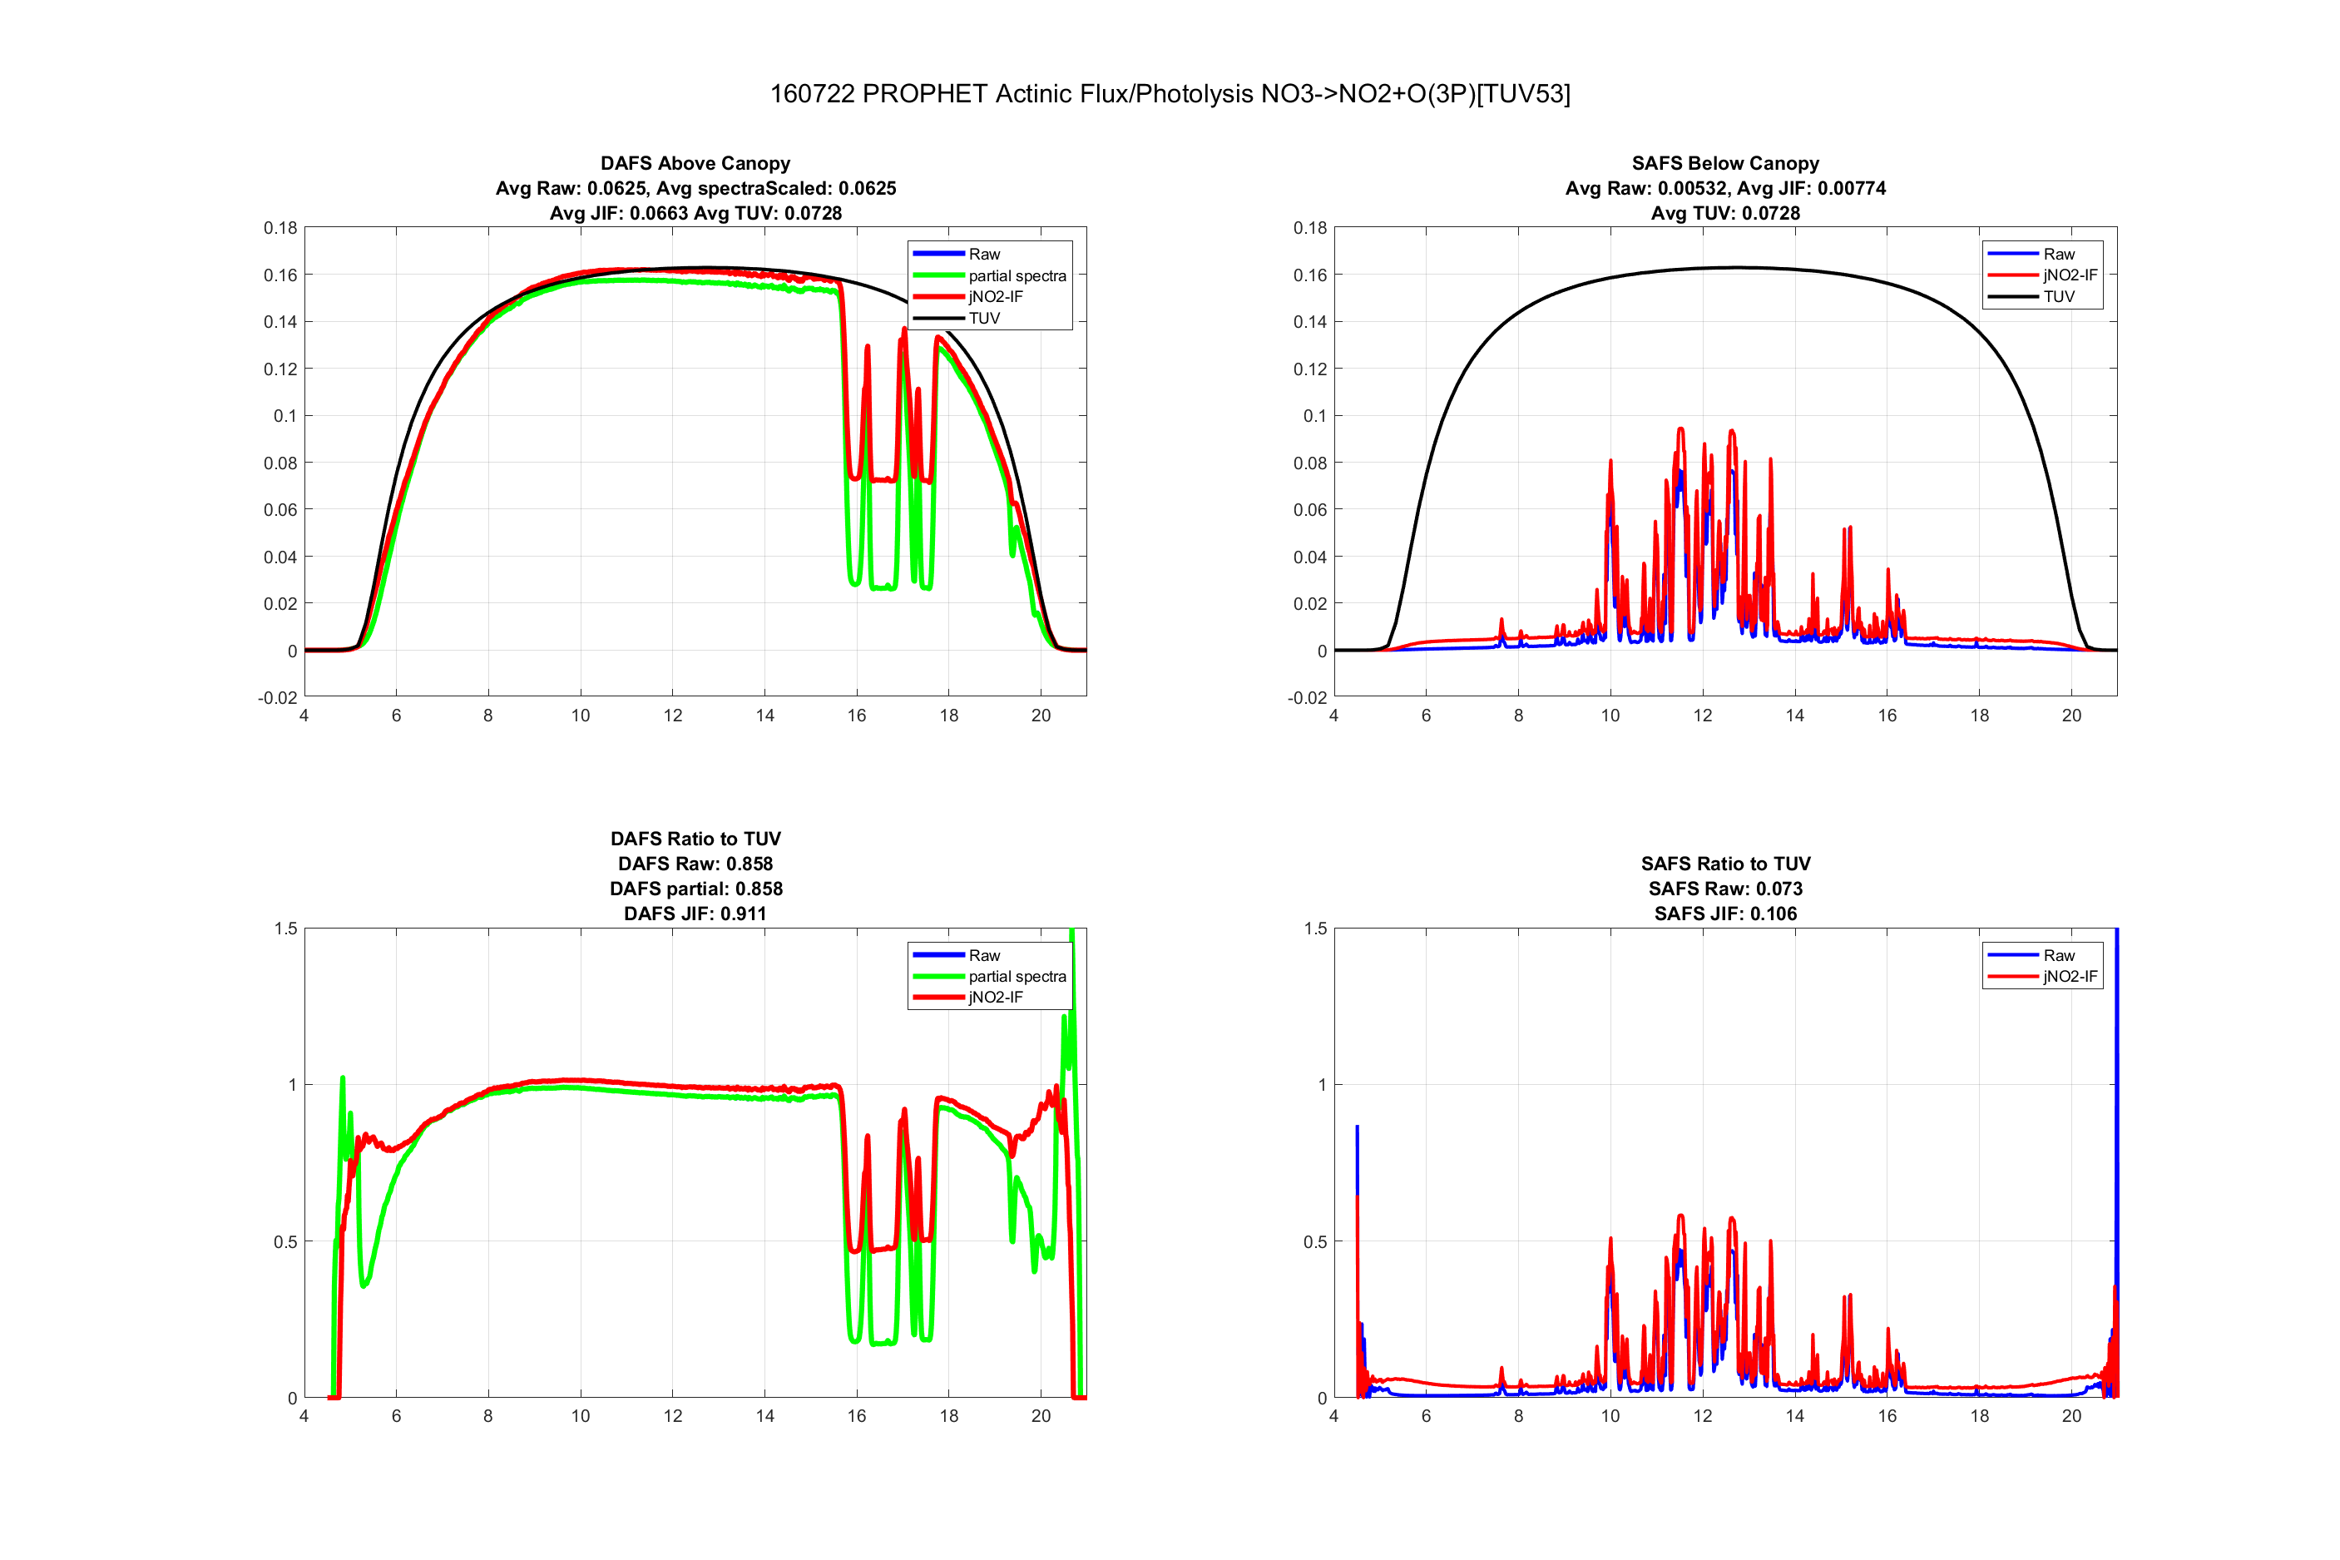Click the SAFS JIF: 0.106 text

[x=1724, y=914]
